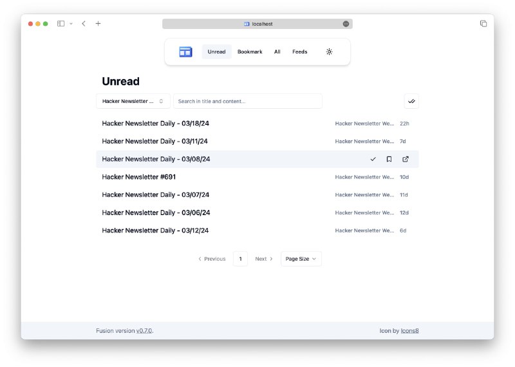Bookmark the hovered 03/08/24 newsletter
The width and height of the screenshot is (515, 367).
[x=389, y=159]
